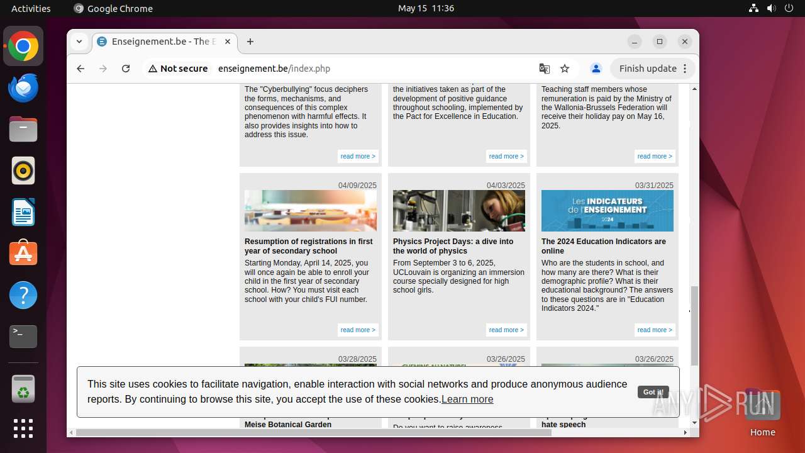The image size is (805, 453).
Task: Open a new tab with plus button
Action: 250,42
